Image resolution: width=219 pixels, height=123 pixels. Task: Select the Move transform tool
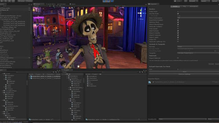(2, 1)
